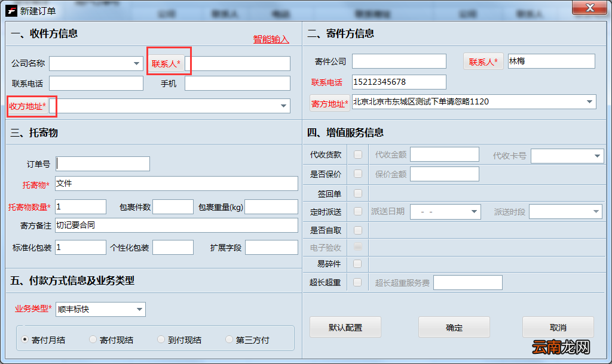Select the 到付现结 payment radio button
This screenshot has width=612, height=364.
(x=161, y=340)
